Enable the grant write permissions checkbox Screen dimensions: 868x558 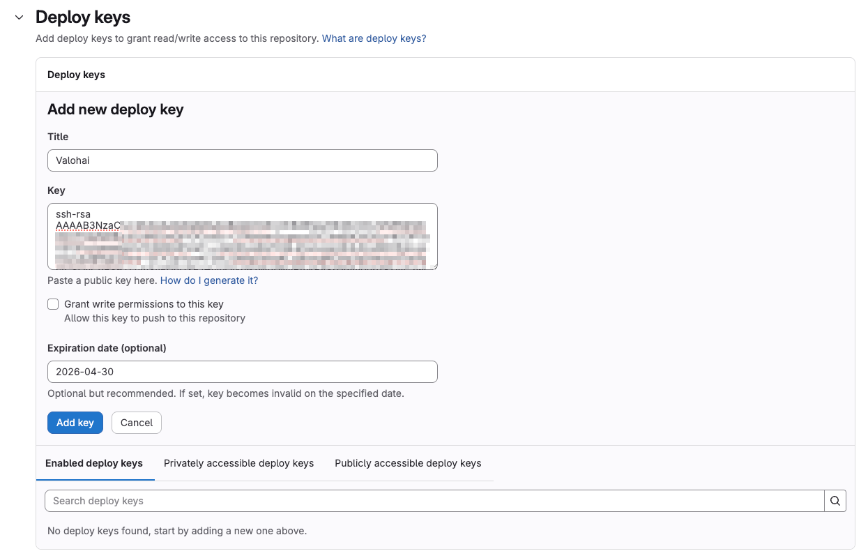53,304
